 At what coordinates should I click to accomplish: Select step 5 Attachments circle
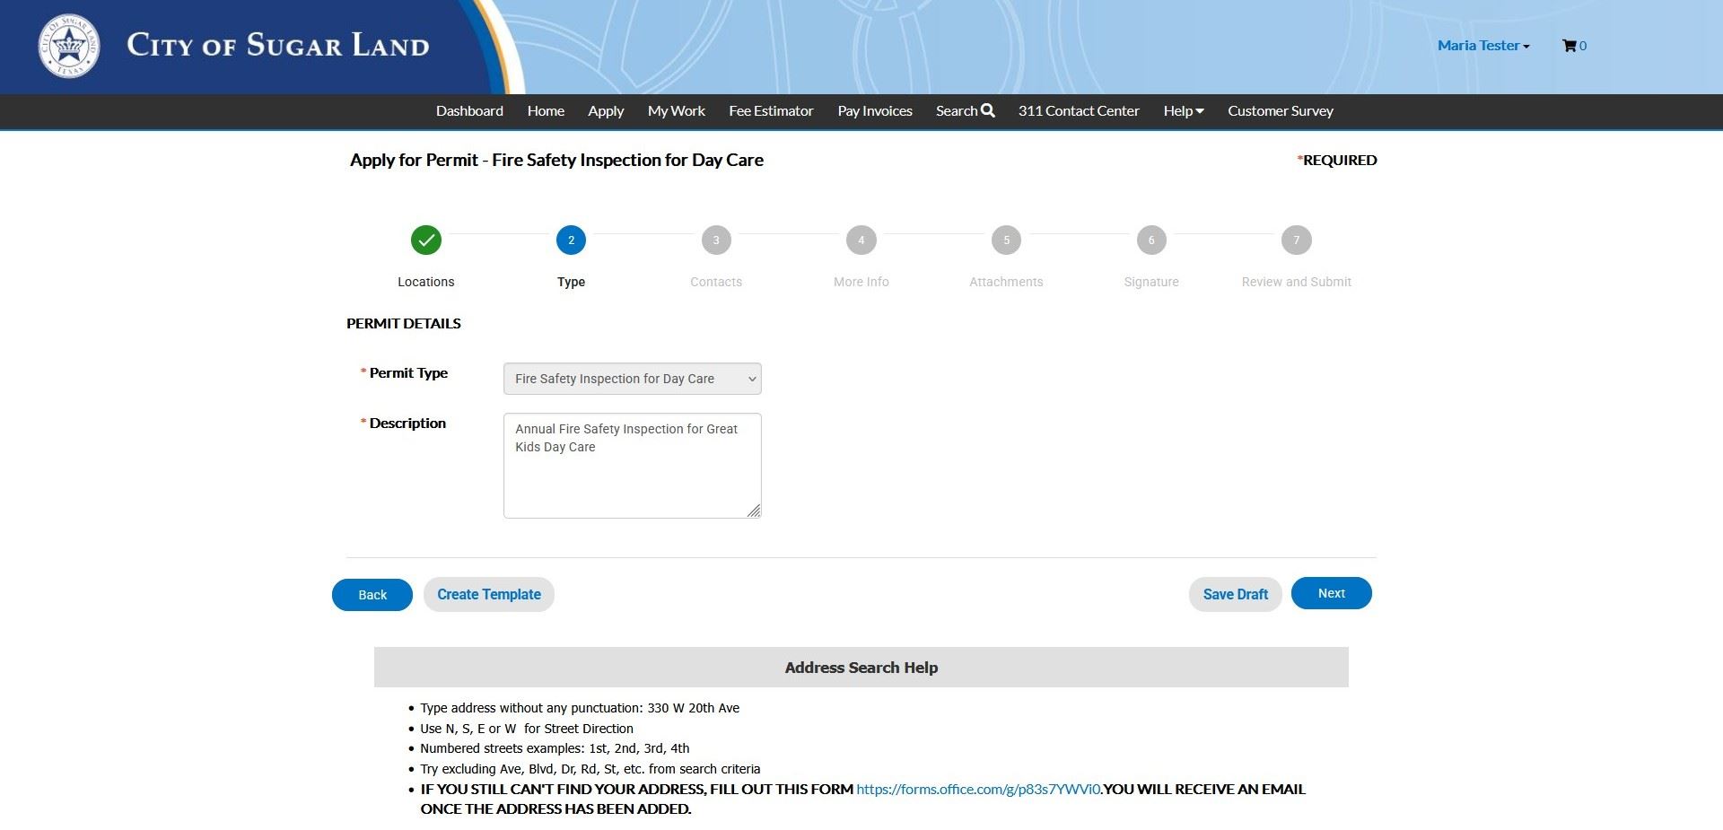(x=1006, y=240)
